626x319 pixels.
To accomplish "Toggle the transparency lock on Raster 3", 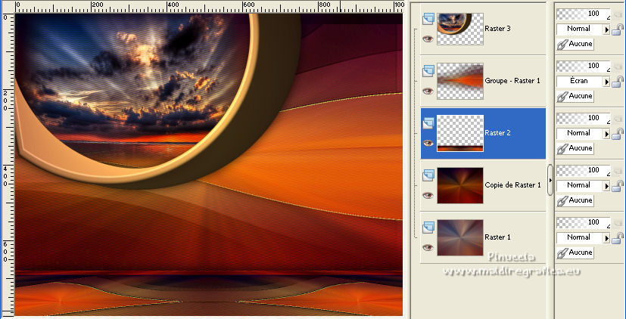I will pos(618,29).
